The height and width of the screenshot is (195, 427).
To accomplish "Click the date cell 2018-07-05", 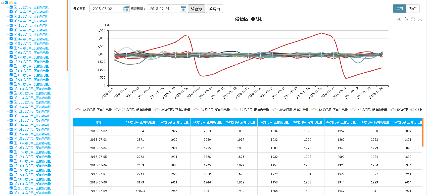I will coord(99,157).
